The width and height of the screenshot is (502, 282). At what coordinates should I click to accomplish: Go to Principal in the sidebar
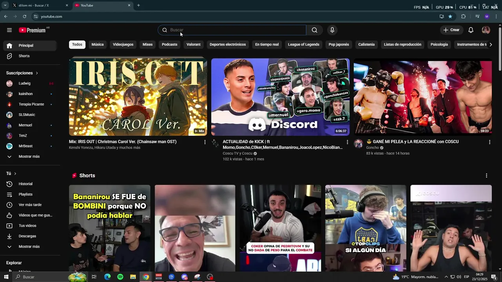pos(30,45)
